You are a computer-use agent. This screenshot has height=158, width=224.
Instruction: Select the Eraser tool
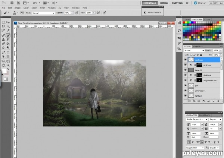click(x=3, y=44)
